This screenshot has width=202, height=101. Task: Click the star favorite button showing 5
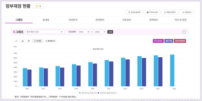point(38,6)
